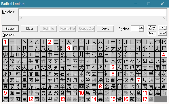
Task: Select the 女 radical
Action: coord(119,48)
